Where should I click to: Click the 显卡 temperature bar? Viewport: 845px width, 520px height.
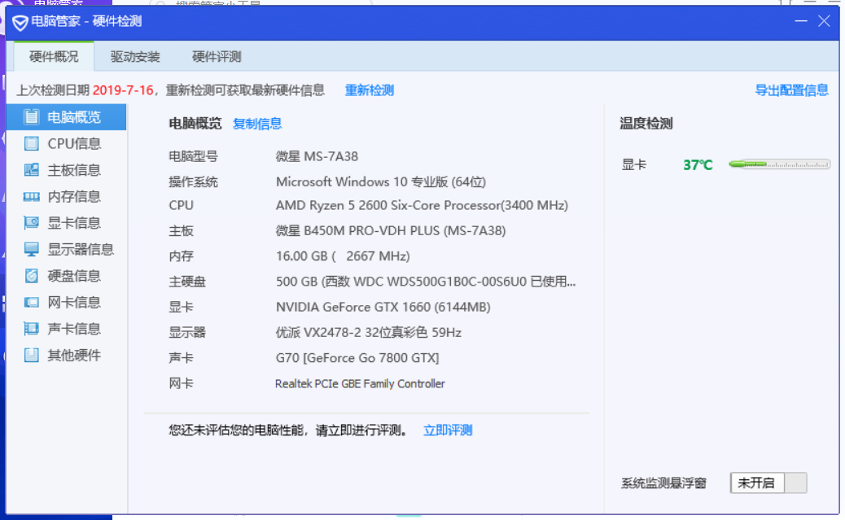(779, 164)
